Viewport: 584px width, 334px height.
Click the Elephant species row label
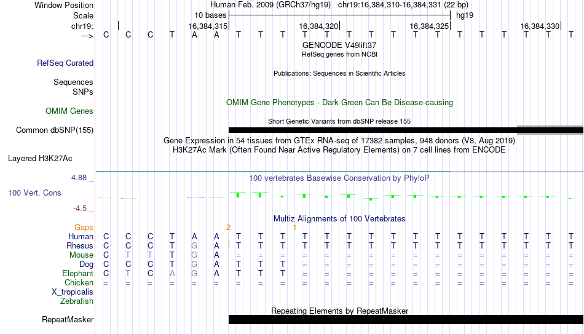tap(77, 274)
